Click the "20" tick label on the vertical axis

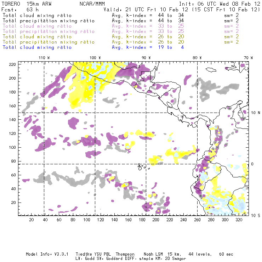point(13,203)
